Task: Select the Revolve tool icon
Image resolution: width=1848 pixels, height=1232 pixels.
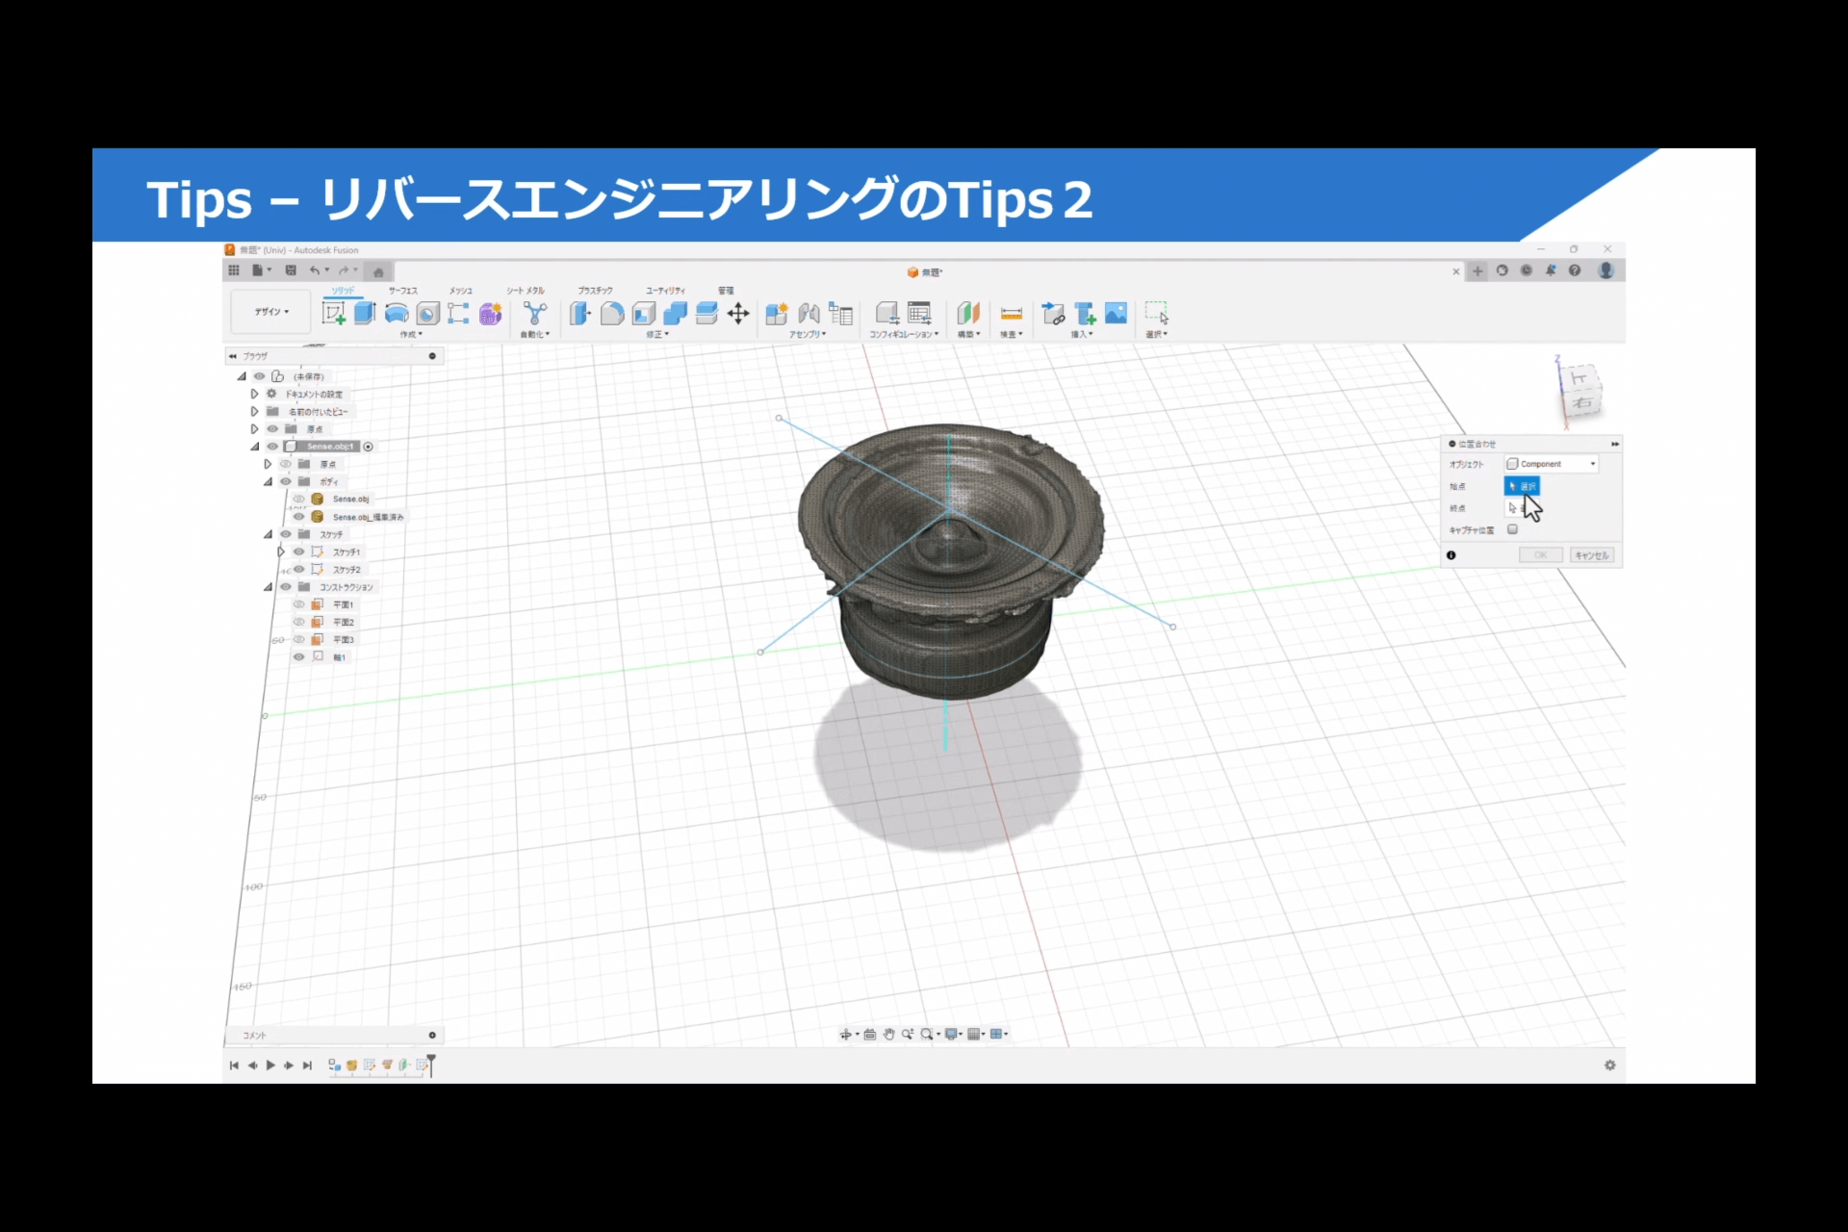Action: coord(397,313)
